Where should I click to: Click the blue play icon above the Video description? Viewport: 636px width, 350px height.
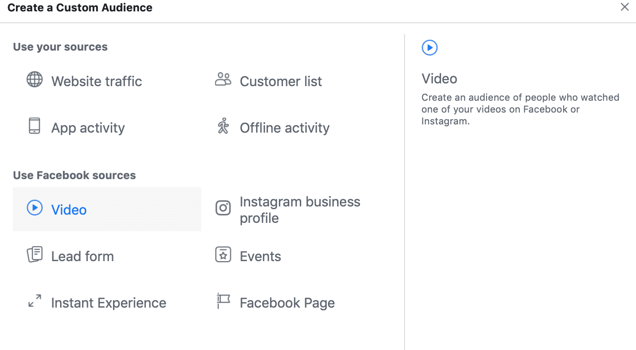[429, 47]
